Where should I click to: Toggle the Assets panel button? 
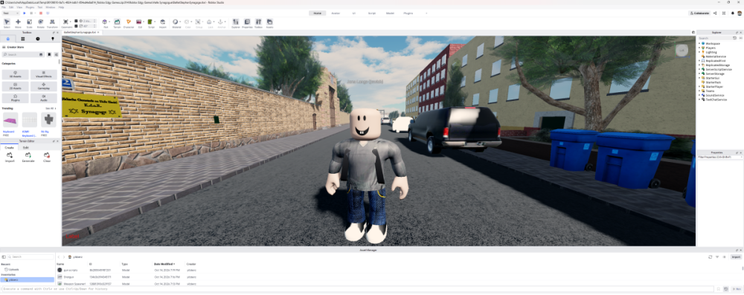269,24
